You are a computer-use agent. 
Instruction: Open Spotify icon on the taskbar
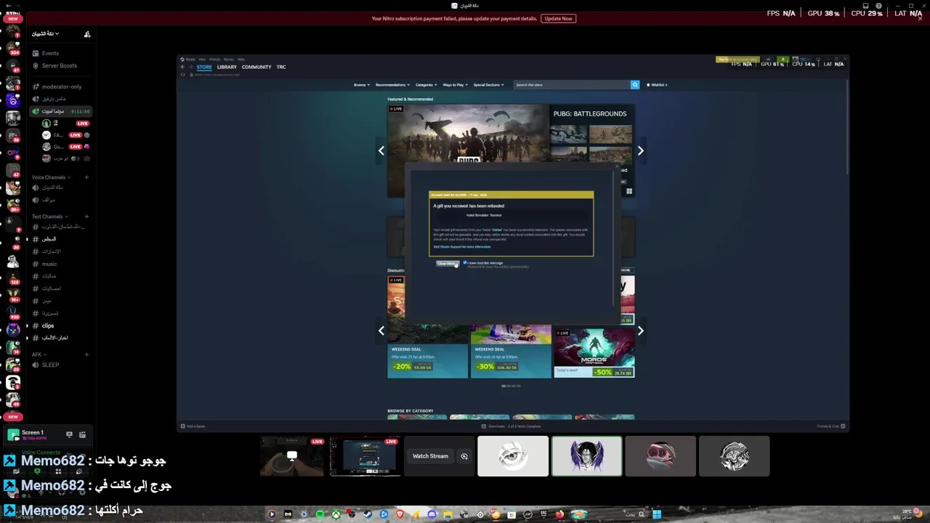click(320, 514)
